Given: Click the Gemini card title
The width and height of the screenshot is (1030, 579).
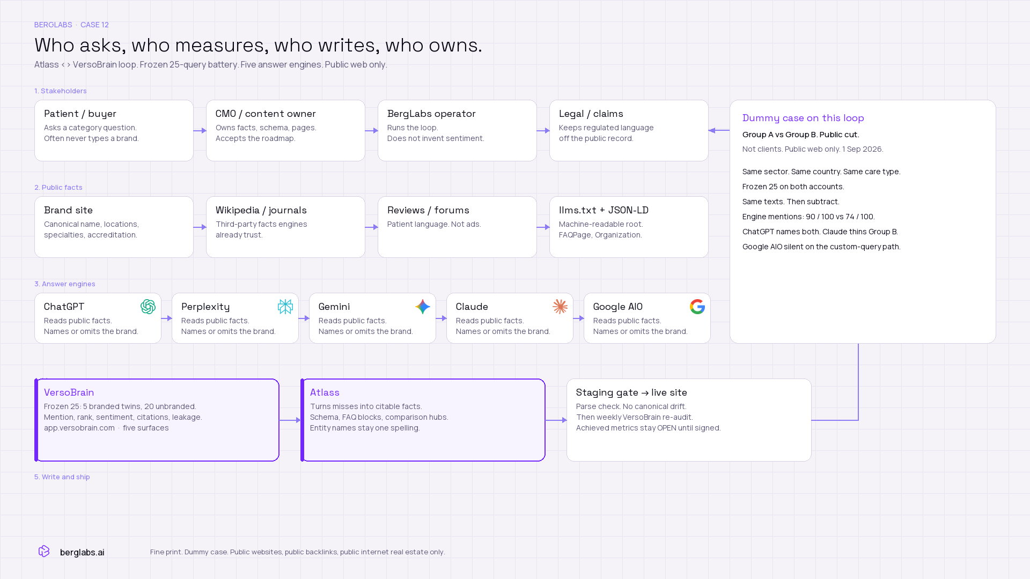Looking at the screenshot, I should 334,307.
